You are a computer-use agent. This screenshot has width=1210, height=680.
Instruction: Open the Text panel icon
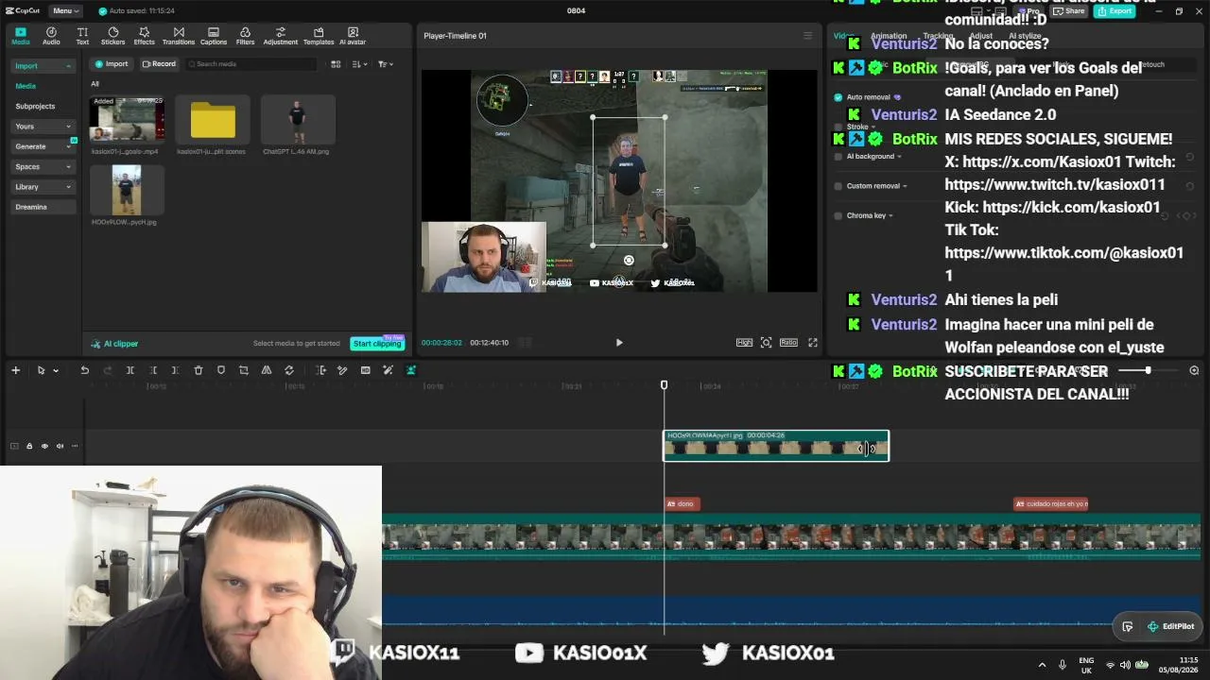[82, 36]
